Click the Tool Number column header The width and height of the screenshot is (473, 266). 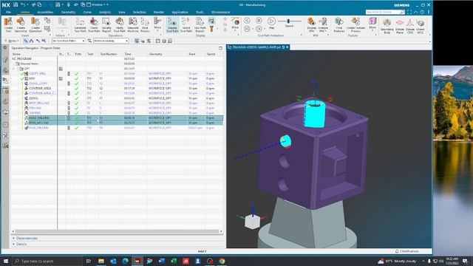point(109,54)
